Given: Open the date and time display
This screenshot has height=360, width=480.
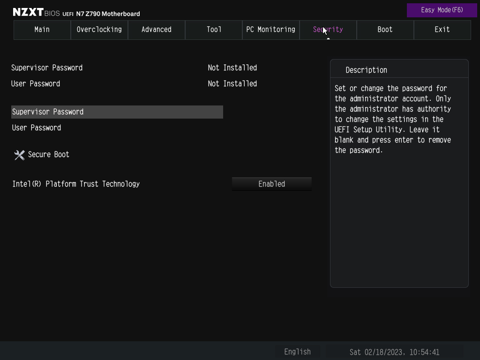Looking at the screenshot, I should click(x=395, y=352).
